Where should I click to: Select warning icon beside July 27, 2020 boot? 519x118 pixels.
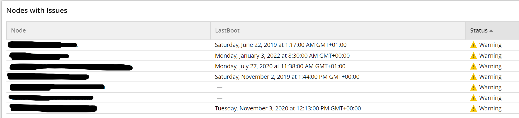coord(473,66)
